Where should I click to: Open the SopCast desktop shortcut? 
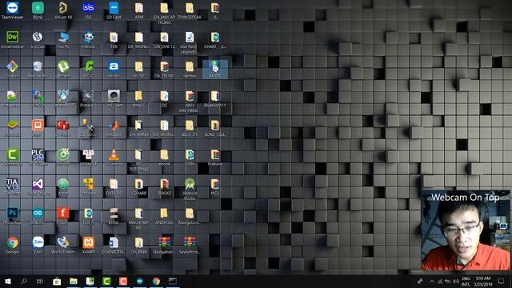[38, 39]
